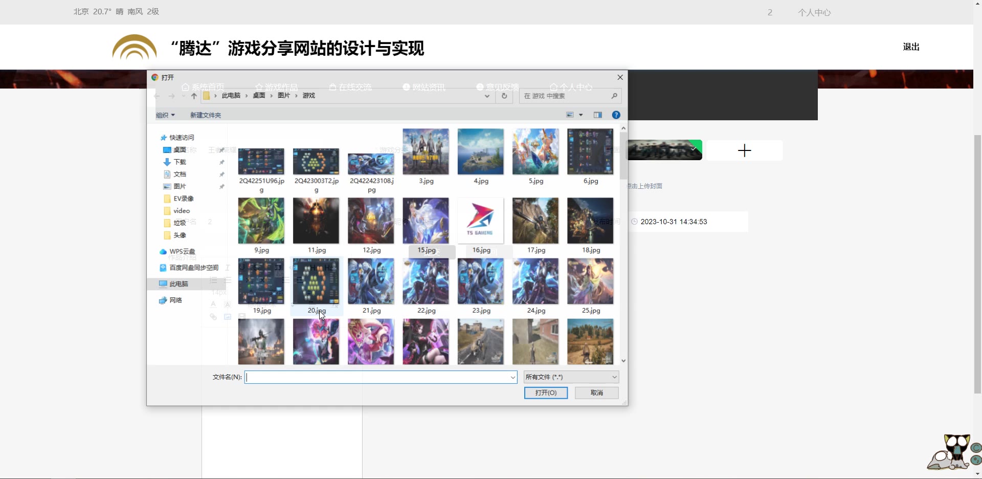Select 图片 folder in sidebar
Image resolution: width=982 pixels, height=479 pixels.
[x=174, y=186]
